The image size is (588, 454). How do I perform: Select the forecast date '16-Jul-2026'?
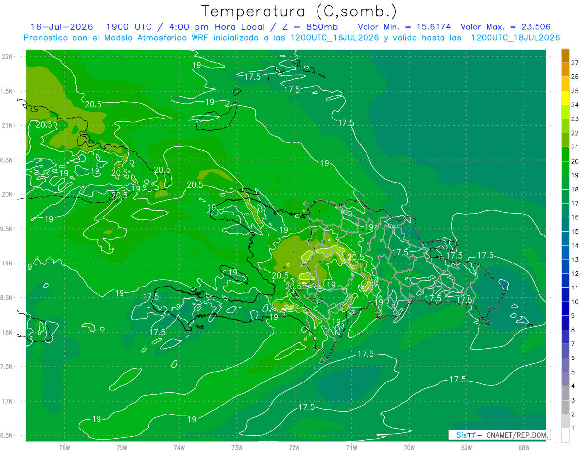pos(62,27)
